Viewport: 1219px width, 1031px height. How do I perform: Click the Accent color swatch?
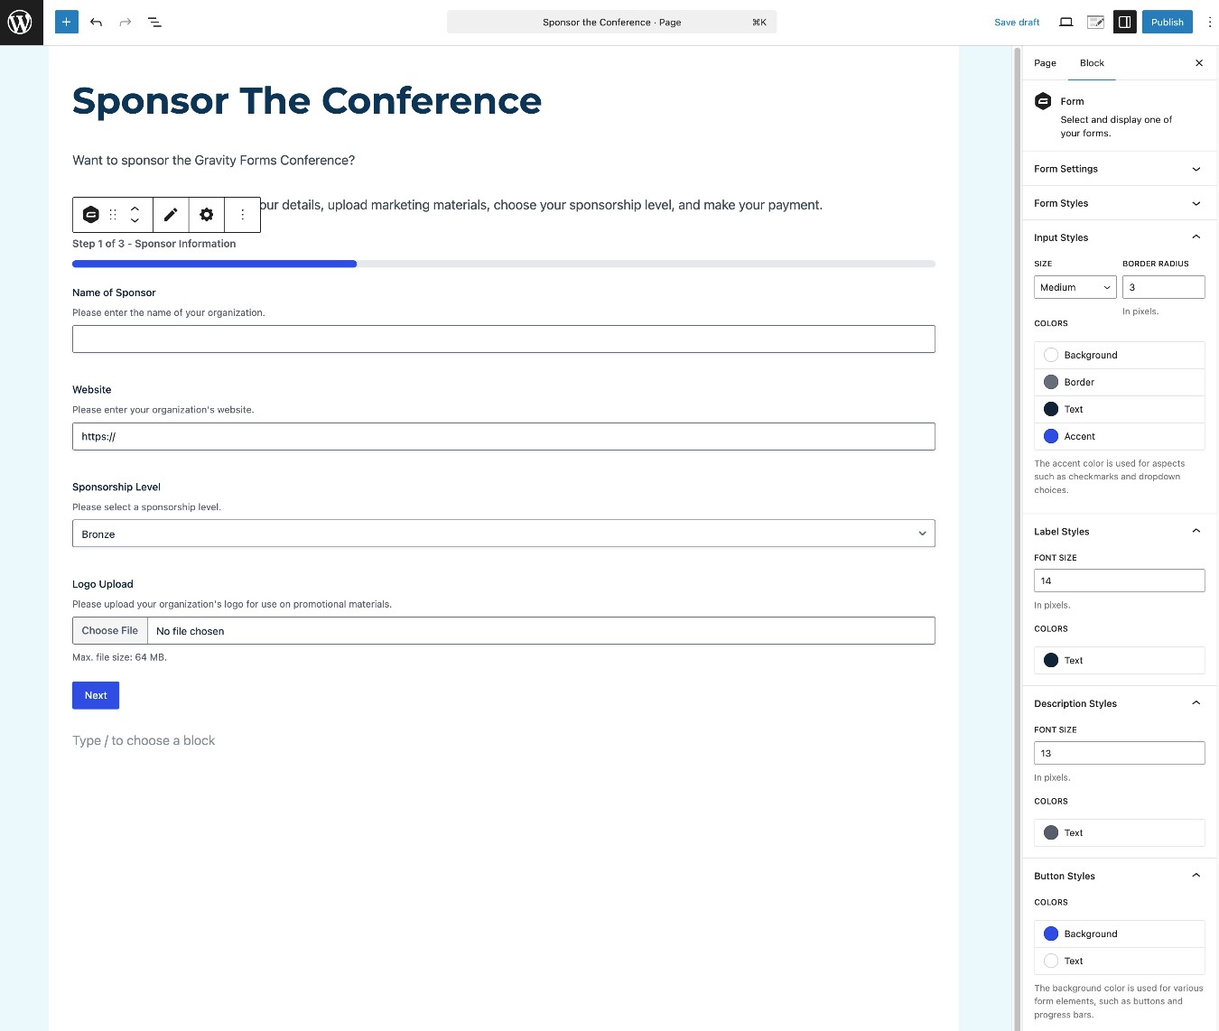click(1051, 436)
